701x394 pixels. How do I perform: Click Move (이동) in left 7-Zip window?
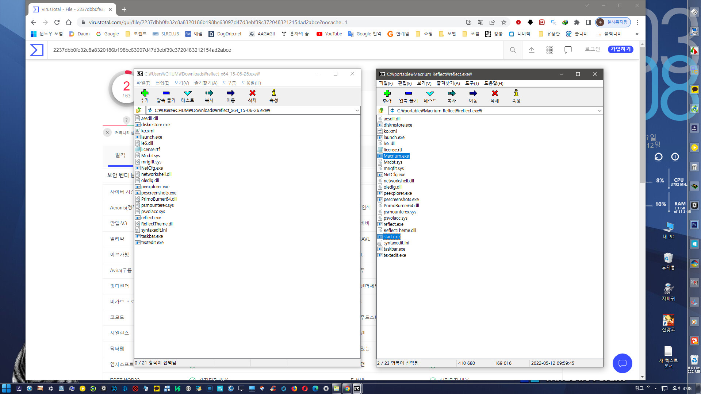pos(231,96)
